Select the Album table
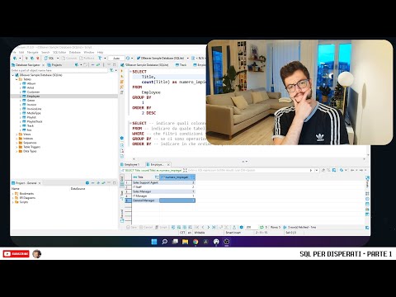Viewport: 396px width, 297px height. [31, 83]
